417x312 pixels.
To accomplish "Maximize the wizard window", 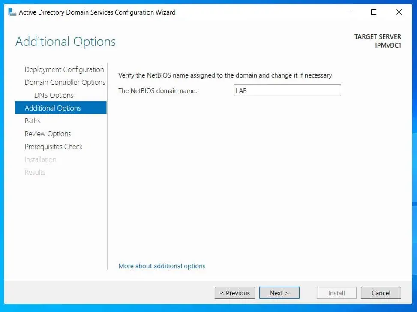I will pos(374,12).
